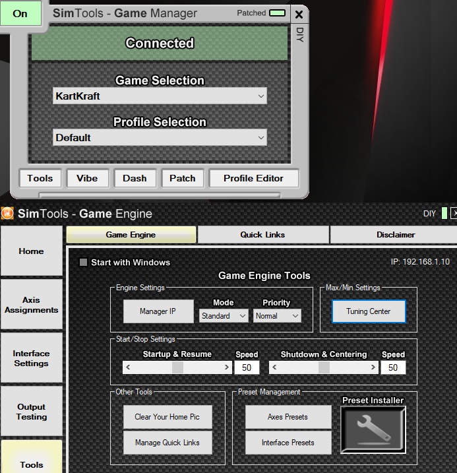Open Output Testing sidebar section
Screen dimensions: 457x473
pos(32,412)
